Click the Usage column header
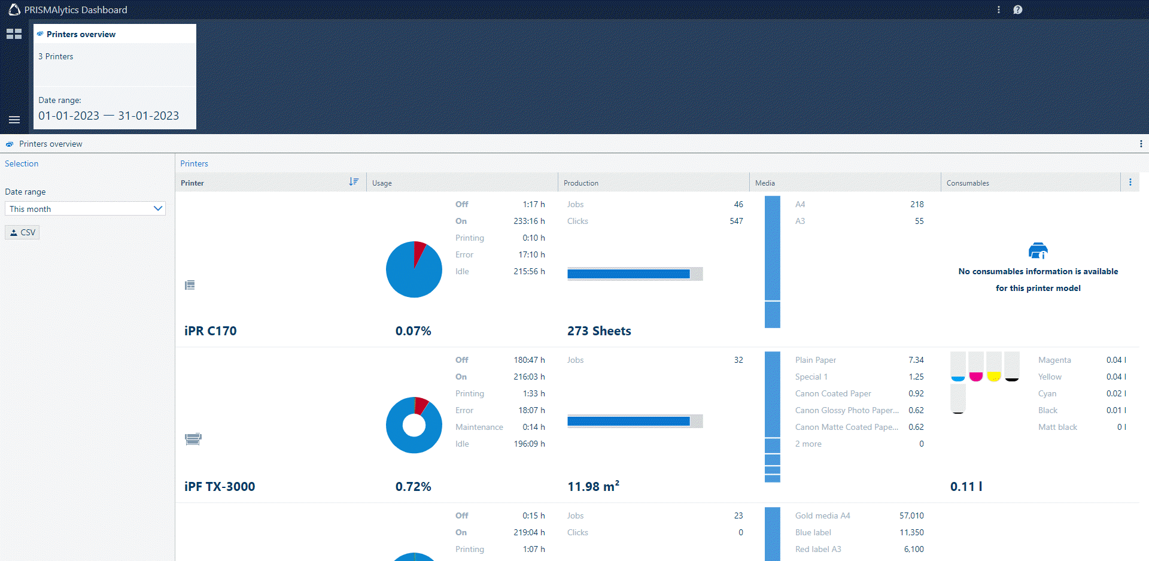Screen dimensions: 1149x561 tap(382, 183)
